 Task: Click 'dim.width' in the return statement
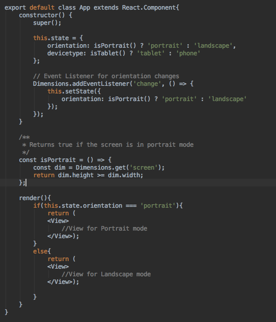(124, 175)
